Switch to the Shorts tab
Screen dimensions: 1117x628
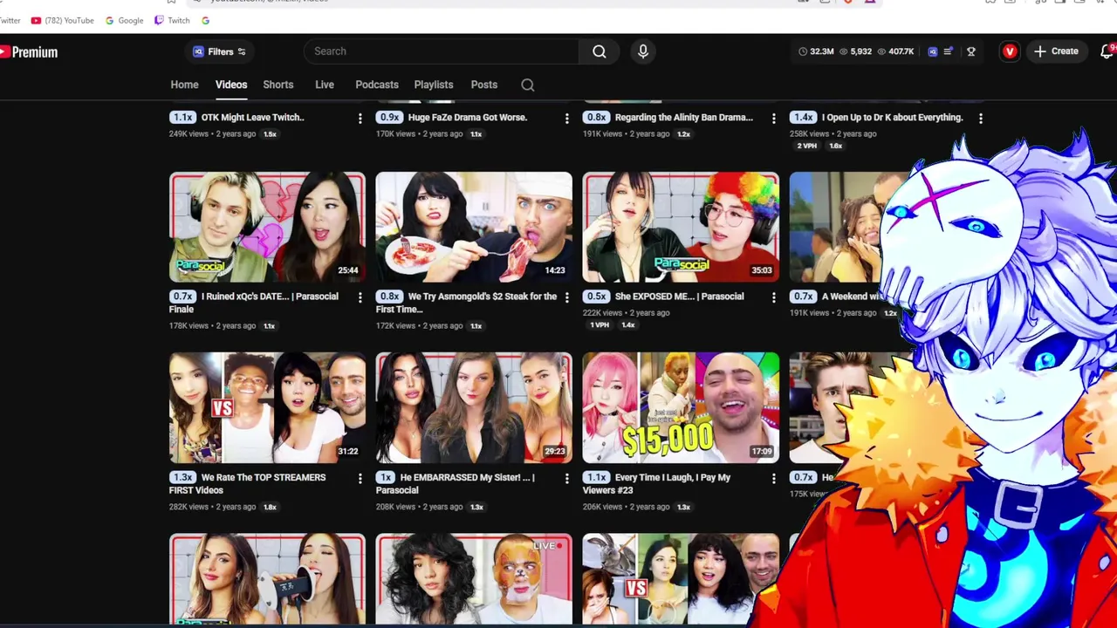coord(278,85)
